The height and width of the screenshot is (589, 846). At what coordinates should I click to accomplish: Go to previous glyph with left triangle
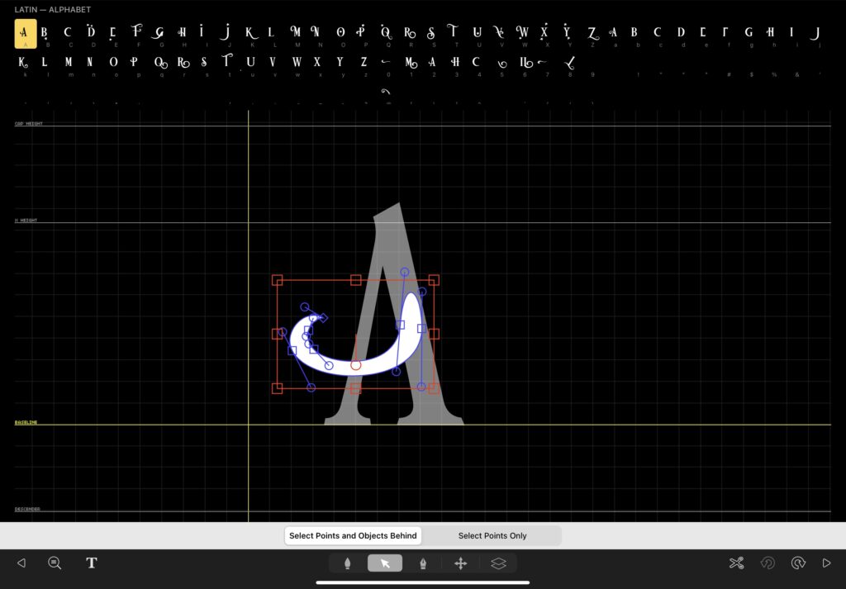pos(21,563)
